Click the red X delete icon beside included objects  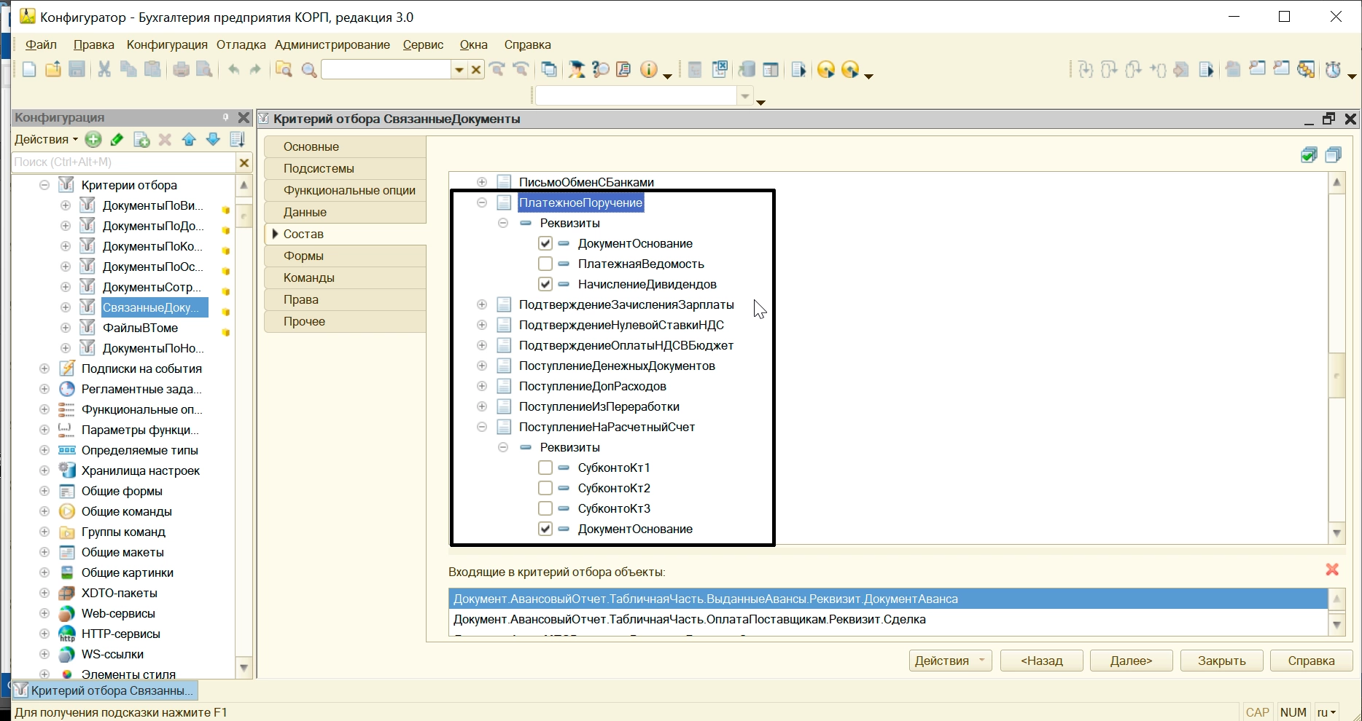[x=1332, y=570]
